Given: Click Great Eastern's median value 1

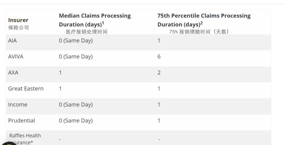Looking at the screenshot, I should (x=60, y=89).
